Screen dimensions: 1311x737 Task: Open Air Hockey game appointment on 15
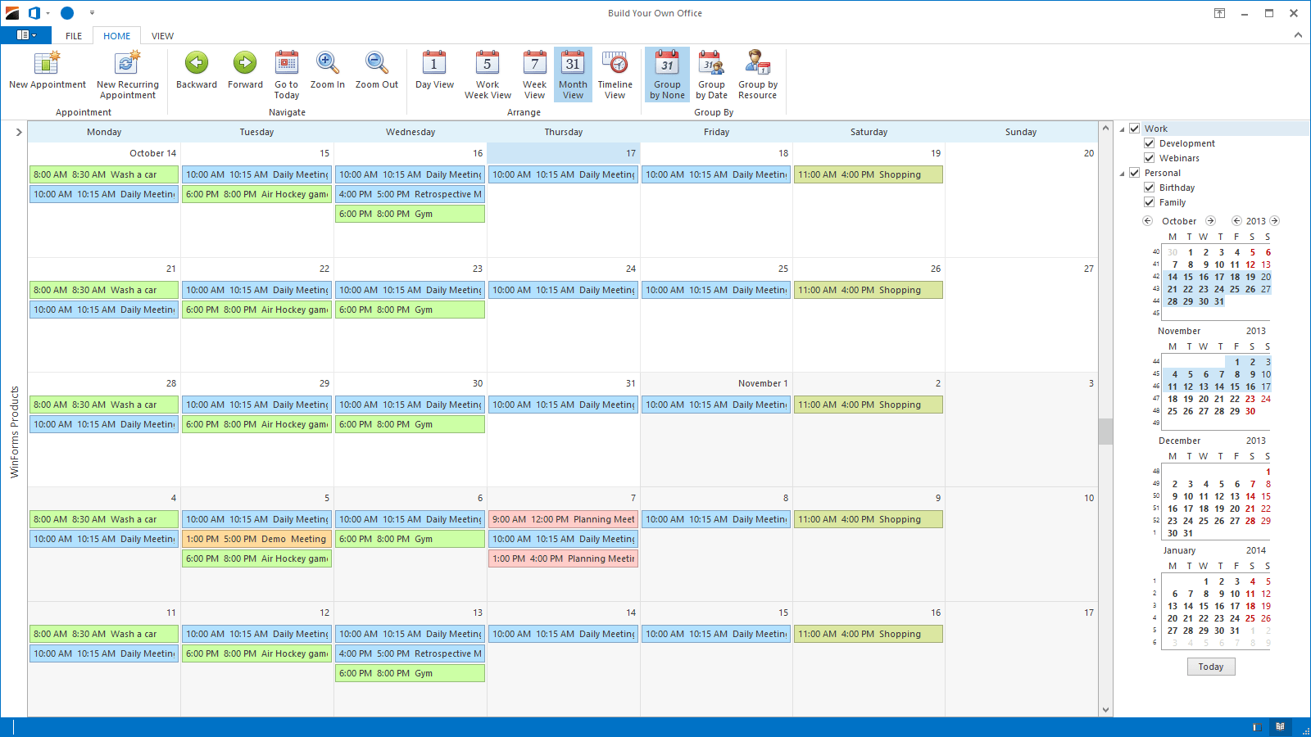pyautogui.click(x=256, y=194)
